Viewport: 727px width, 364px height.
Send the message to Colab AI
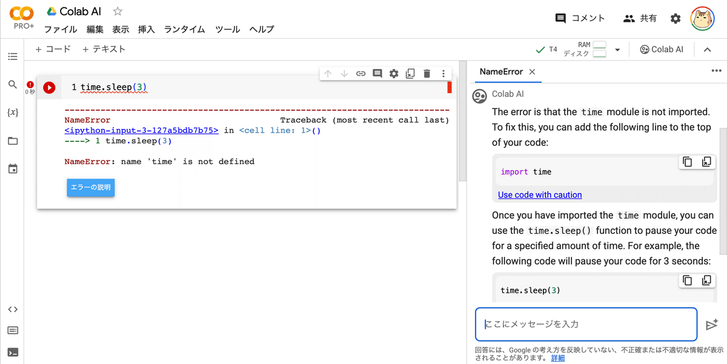[712, 324]
